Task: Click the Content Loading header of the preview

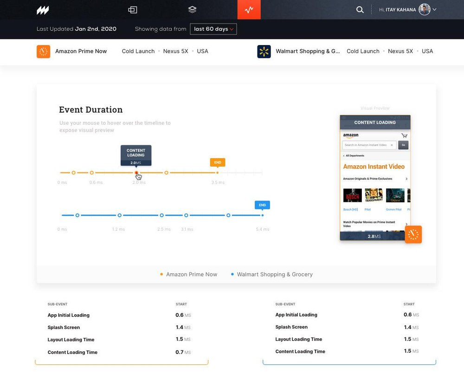Action: pyautogui.click(x=375, y=122)
